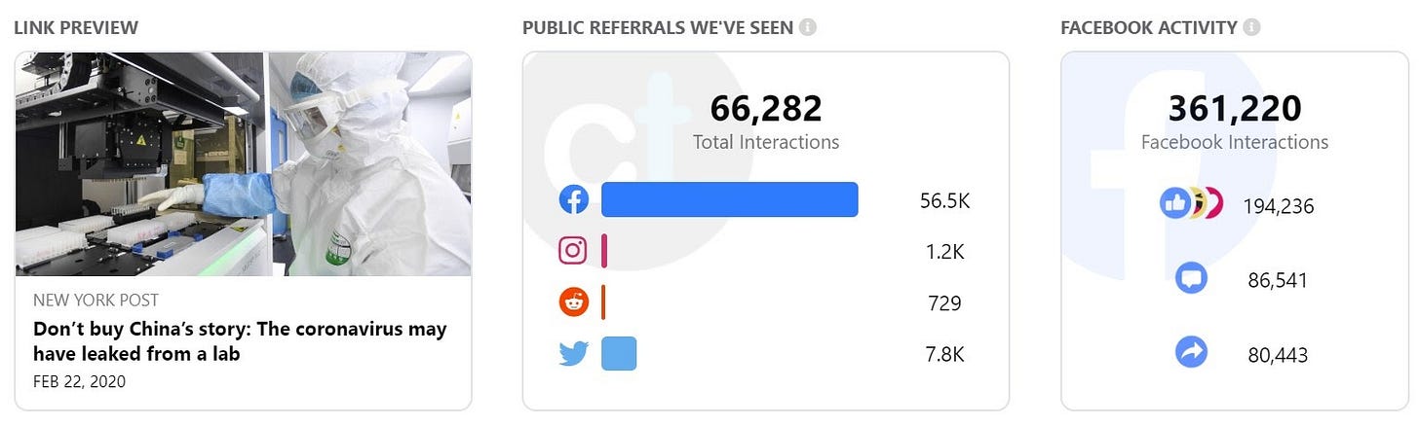The width and height of the screenshot is (1419, 425).
Task: Open info icon next to Facebook Activity heading
Action: [1252, 27]
